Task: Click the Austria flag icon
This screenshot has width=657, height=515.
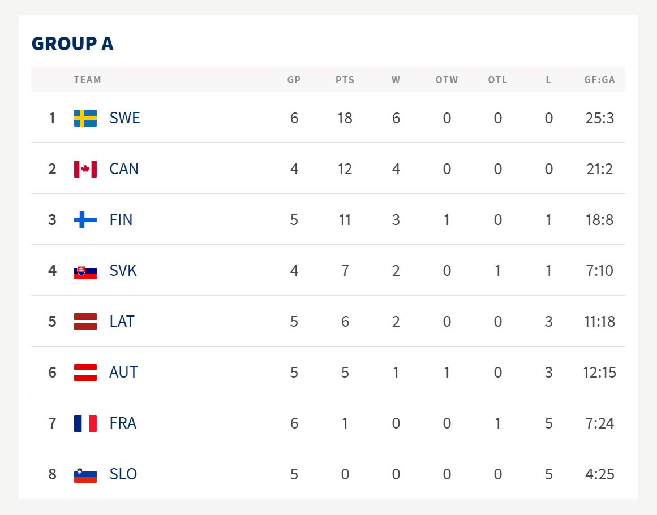Action: [85, 373]
